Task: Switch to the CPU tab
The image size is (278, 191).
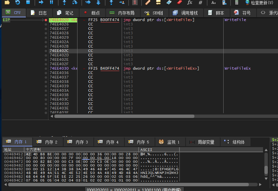Action: tap(14, 13)
